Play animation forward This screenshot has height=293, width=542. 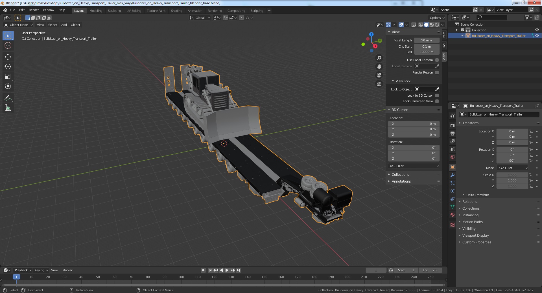coord(227,270)
